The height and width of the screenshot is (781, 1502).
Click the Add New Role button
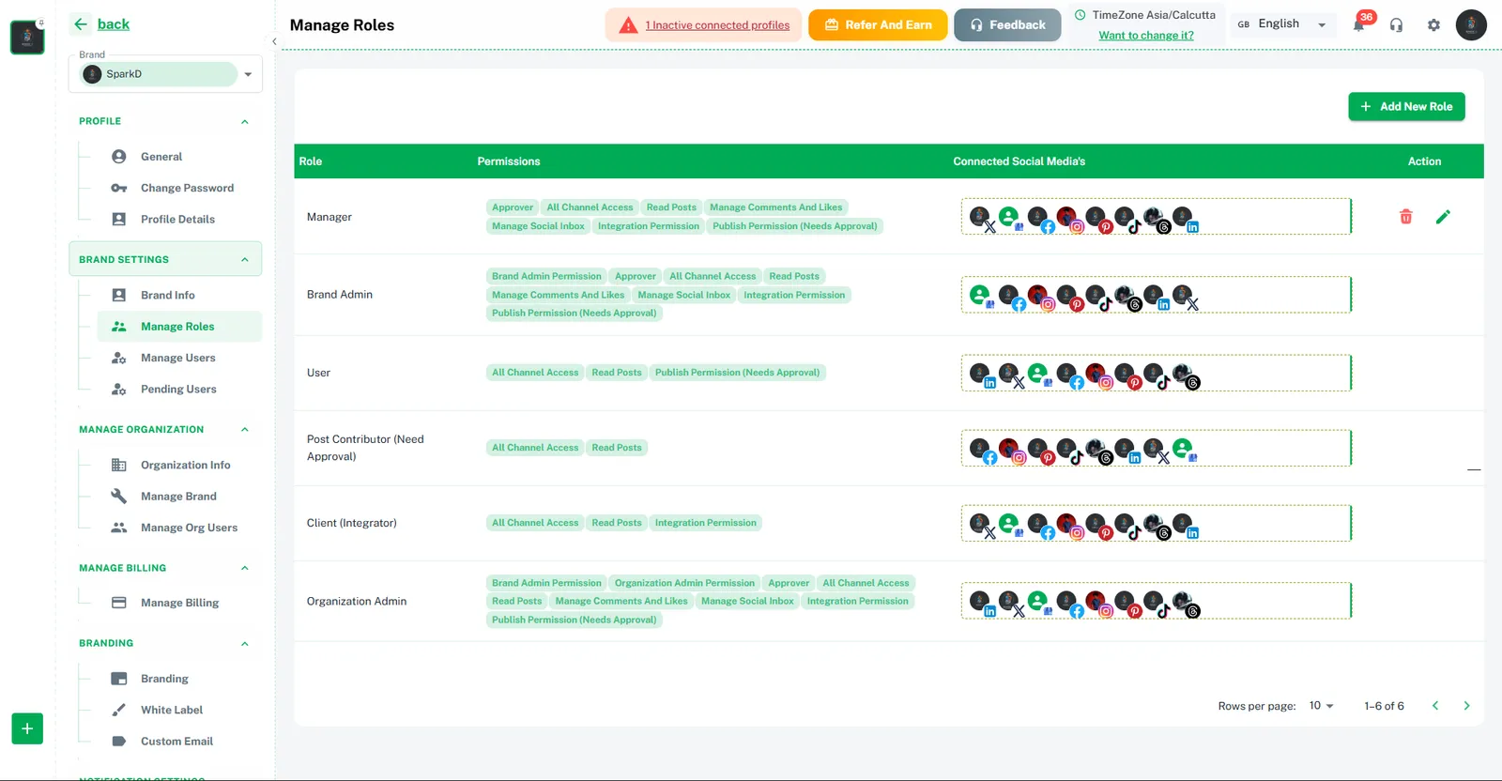point(1406,107)
